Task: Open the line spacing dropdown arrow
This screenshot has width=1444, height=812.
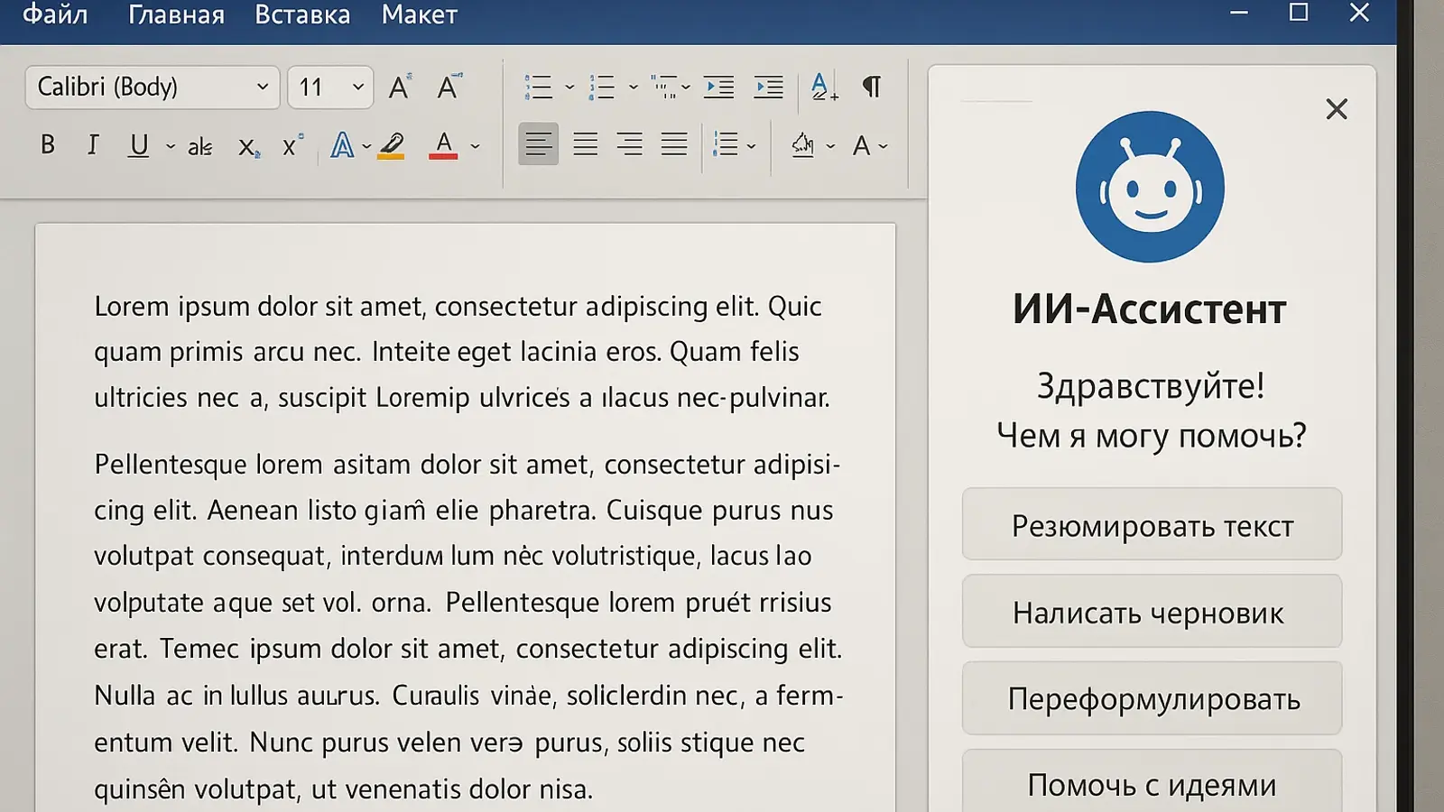Action: pos(751,146)
